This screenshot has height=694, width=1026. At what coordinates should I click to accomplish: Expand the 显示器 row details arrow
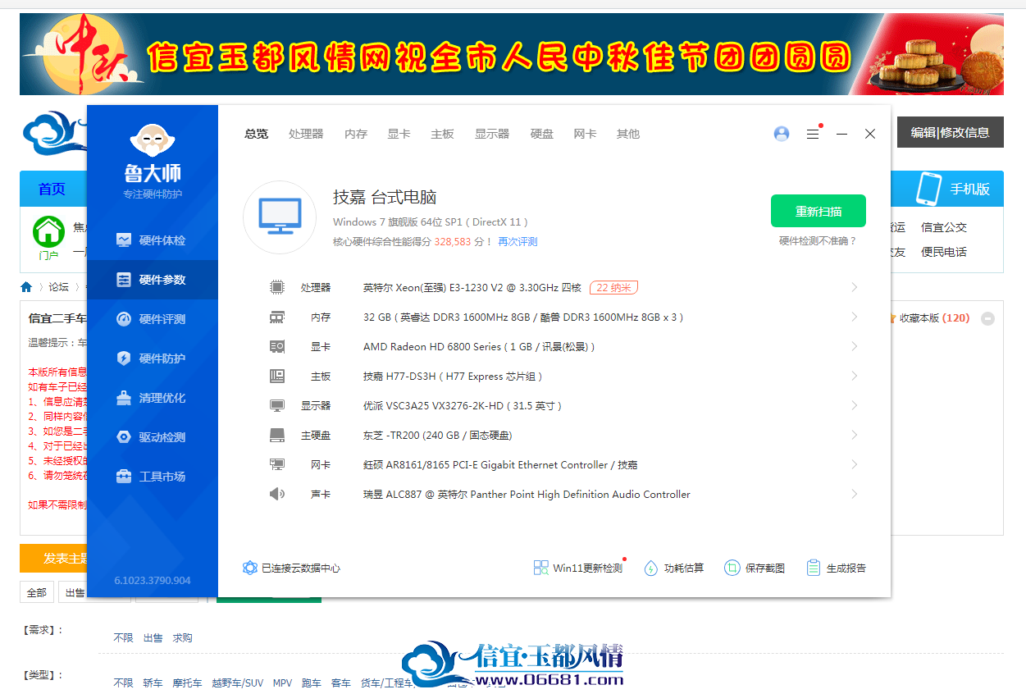click(854, 405)
